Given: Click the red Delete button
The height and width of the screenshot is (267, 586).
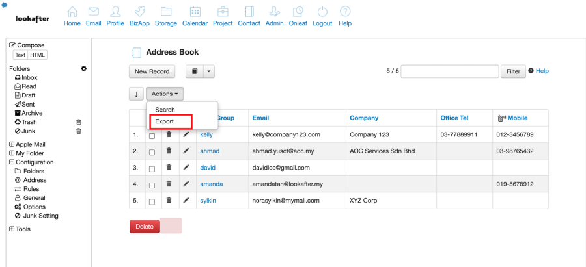Looking at the screenshot, I should click(x=145, y=227).
